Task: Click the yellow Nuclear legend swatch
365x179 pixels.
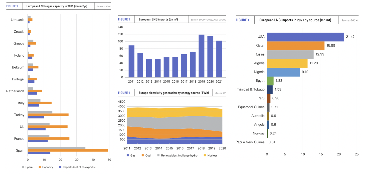Action: click(x=205, y=155)
